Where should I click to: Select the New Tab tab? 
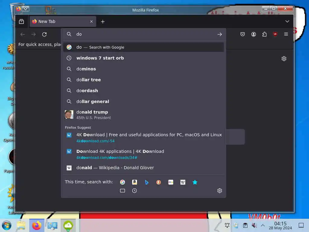(63, 21)
